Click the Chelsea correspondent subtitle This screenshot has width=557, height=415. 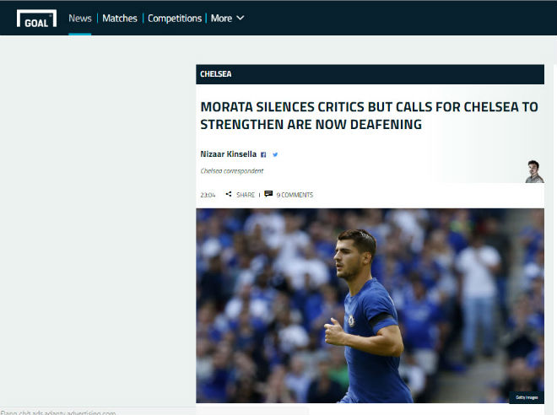[x=231, y=171]
